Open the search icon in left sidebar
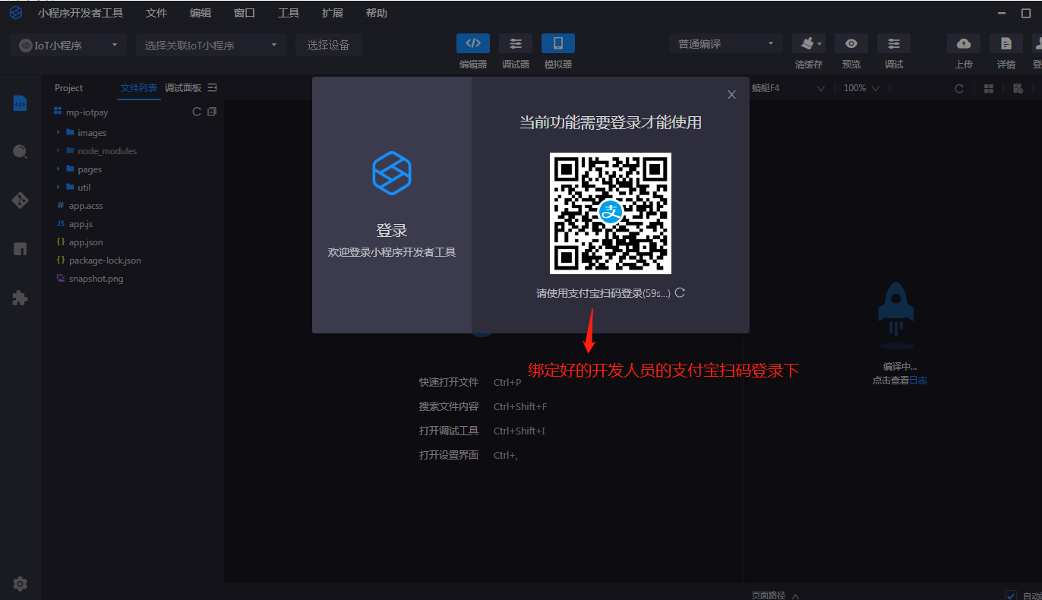The height and width of the screenshot is (600, 1042). point(21,152)
